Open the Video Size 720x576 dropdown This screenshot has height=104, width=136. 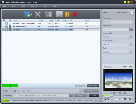(131, 29)
